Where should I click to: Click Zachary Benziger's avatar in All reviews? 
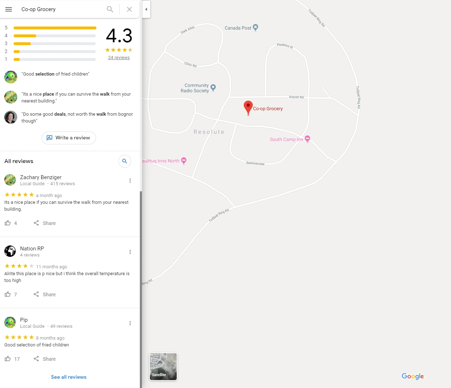coord(10,180)
